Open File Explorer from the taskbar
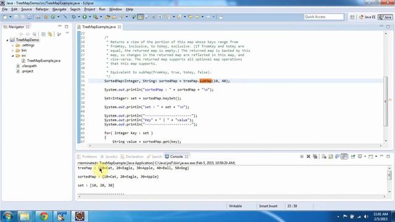Screen dimensions: 395x222 click(x=25, y=216)
